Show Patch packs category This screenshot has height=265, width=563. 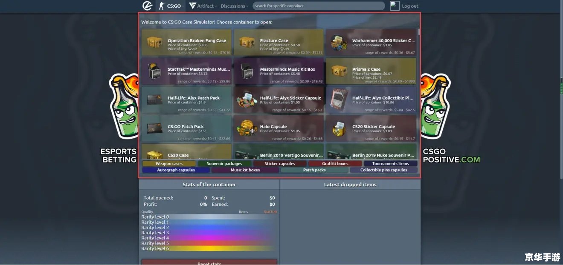314,170
